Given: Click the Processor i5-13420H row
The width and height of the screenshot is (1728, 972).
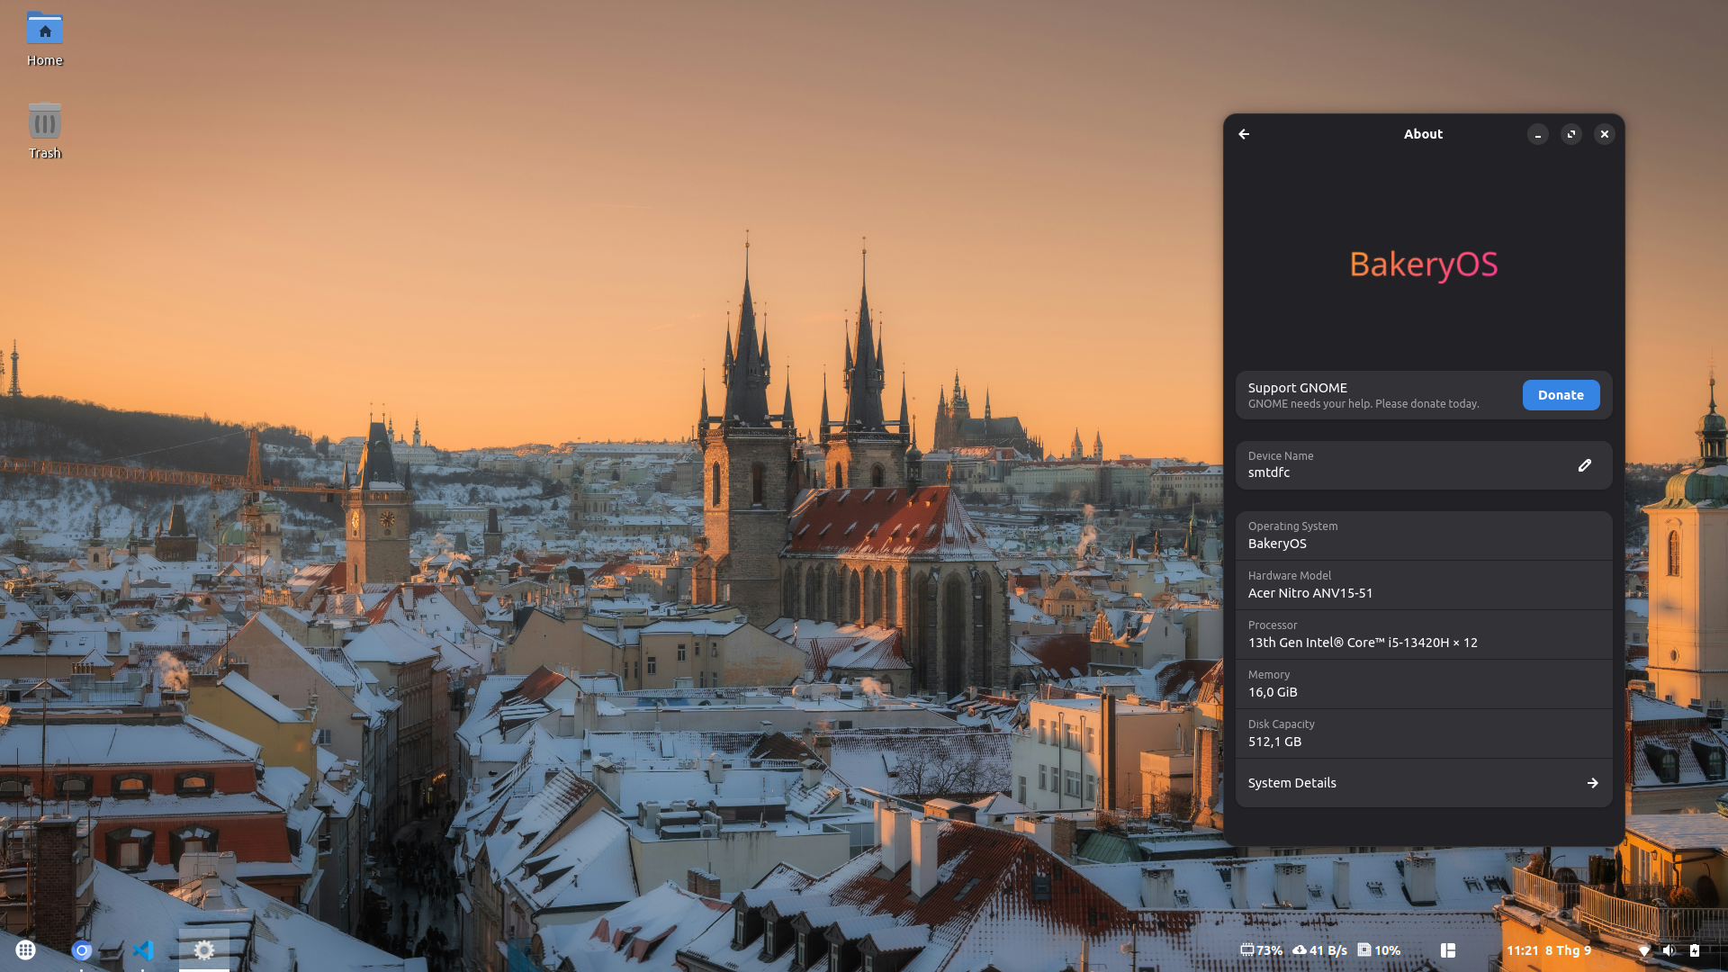Looking at the screenshot, I should click(1423, 634).
